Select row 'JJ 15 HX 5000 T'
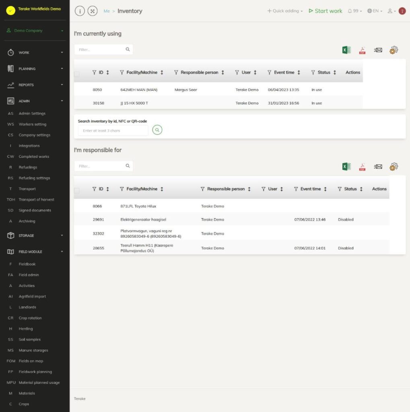The width and height of the screenshot is (410, 412). point(218,103)
